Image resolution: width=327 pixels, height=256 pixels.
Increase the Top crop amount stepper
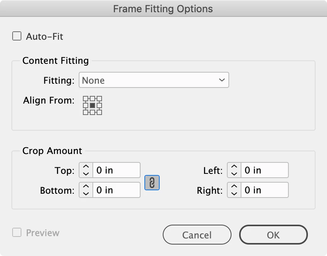[86, 167]
